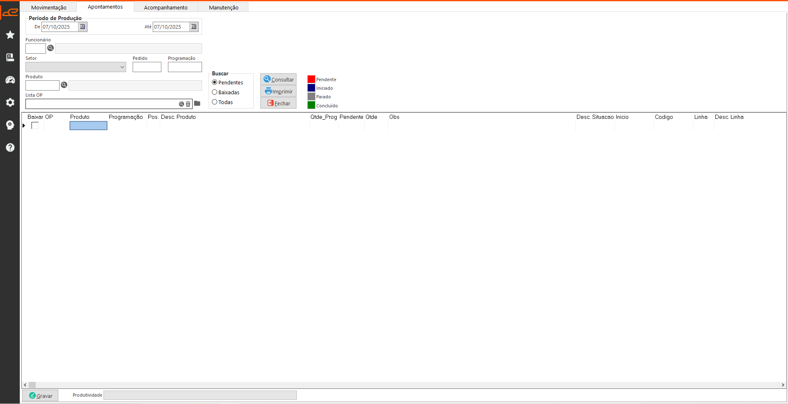Viewport: 788px width, 404px height.
Task: Clear Lista OP using the trash icon
Action: (188, 104)
